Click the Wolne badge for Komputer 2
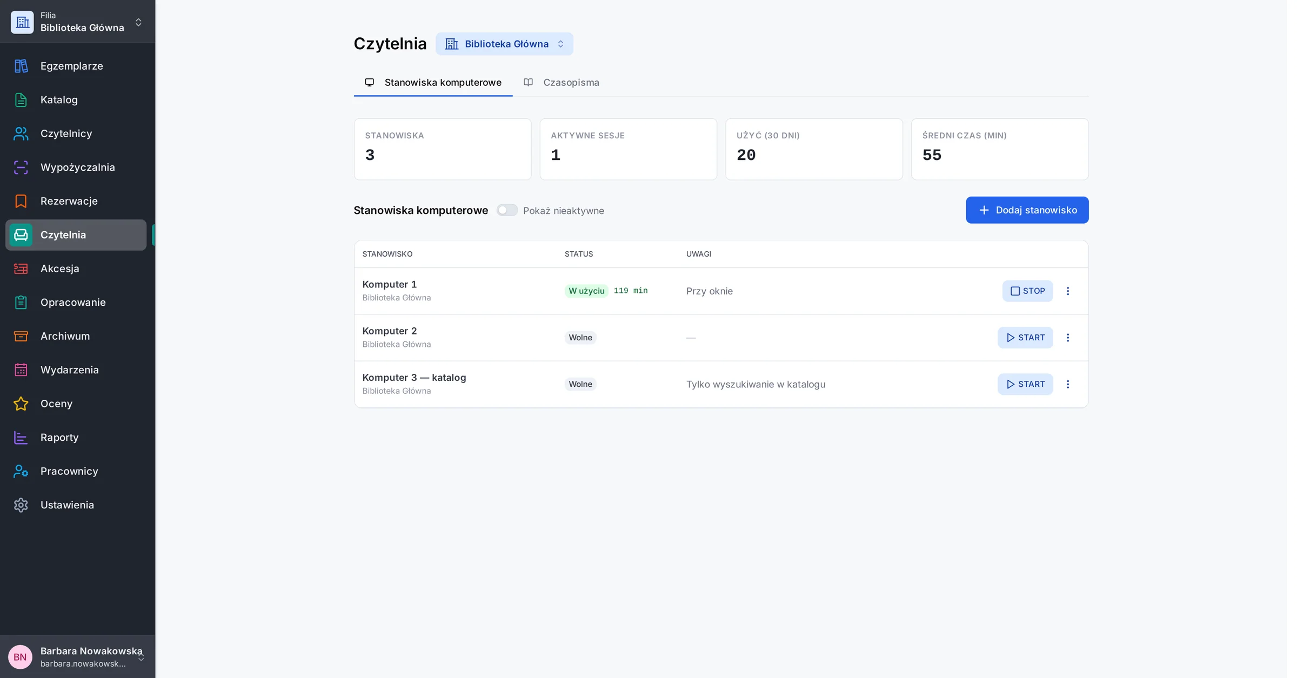Screen dimensions: 1297x678 tap(580, 338)
